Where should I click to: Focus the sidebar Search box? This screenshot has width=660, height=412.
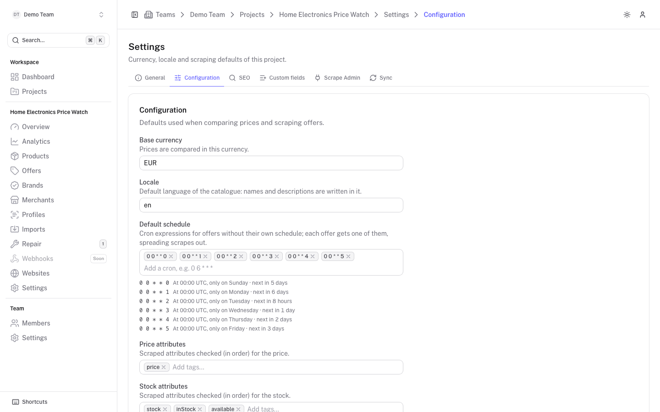(58, 40)
